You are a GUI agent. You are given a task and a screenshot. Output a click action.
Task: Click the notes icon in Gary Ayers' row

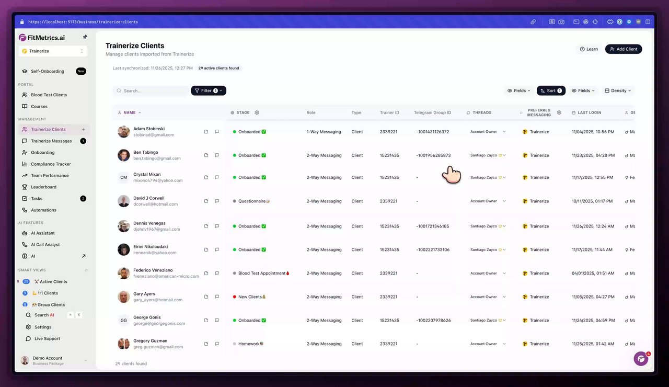pos(206,297)
